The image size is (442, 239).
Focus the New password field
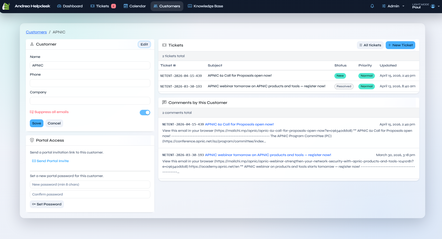point(90,184)
